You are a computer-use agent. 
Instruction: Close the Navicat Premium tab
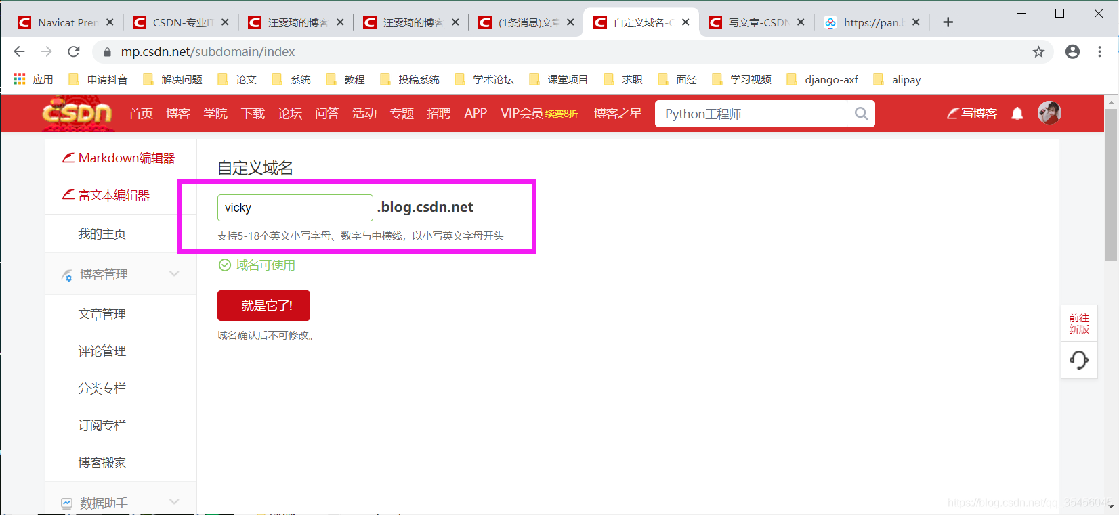coord(110,22)
